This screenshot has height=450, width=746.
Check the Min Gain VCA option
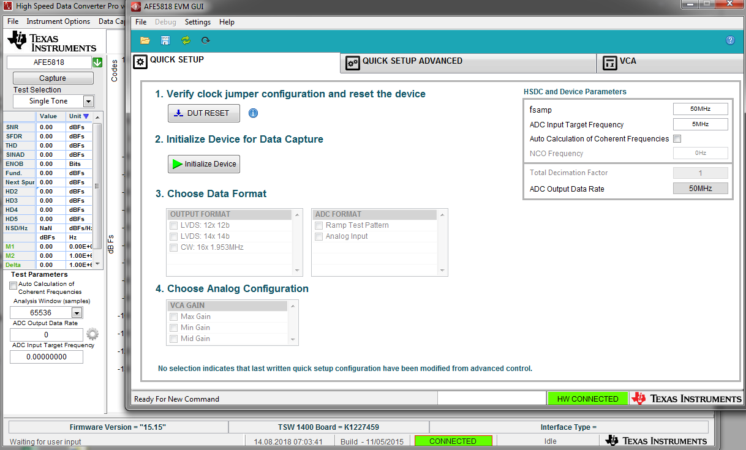[173, 328]
